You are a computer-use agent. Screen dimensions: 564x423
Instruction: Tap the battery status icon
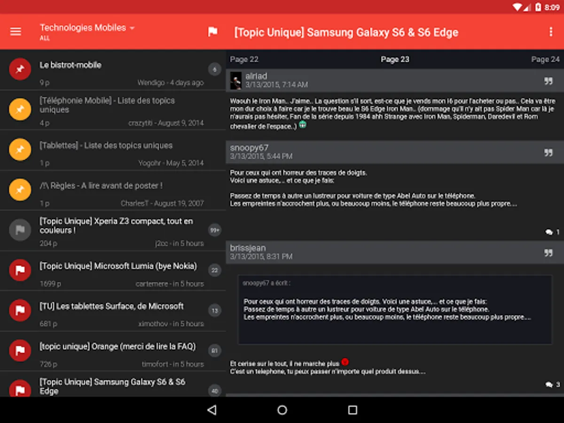click(539, 7)
